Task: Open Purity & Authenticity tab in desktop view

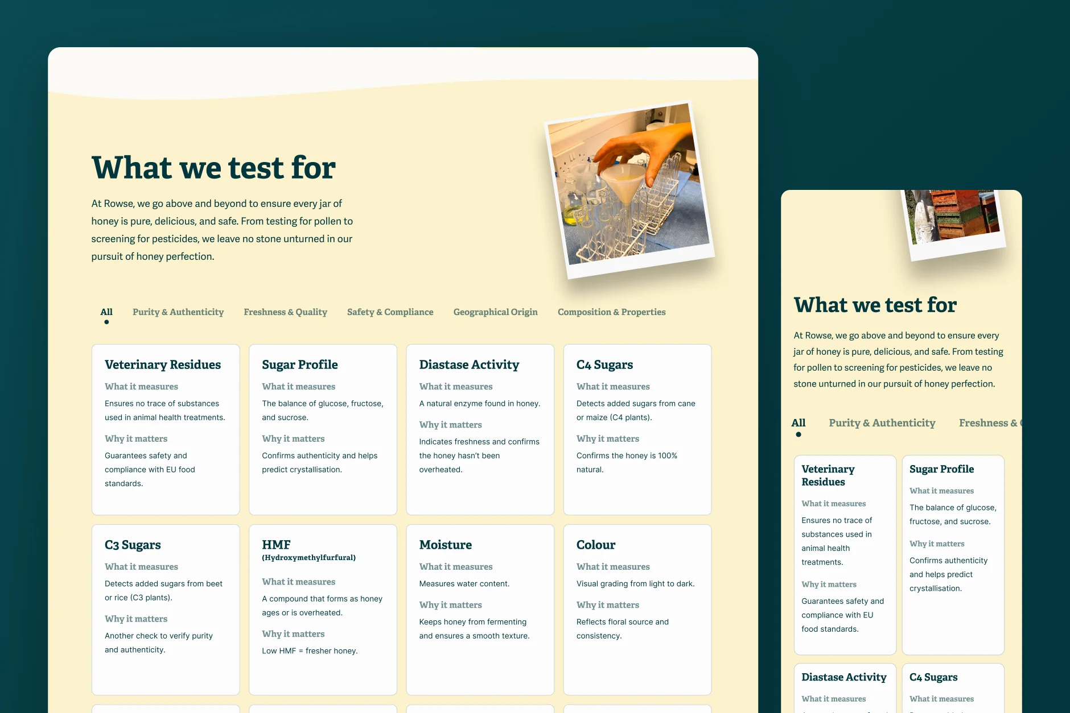Action: pyautogui.click(x=178, y=312)
